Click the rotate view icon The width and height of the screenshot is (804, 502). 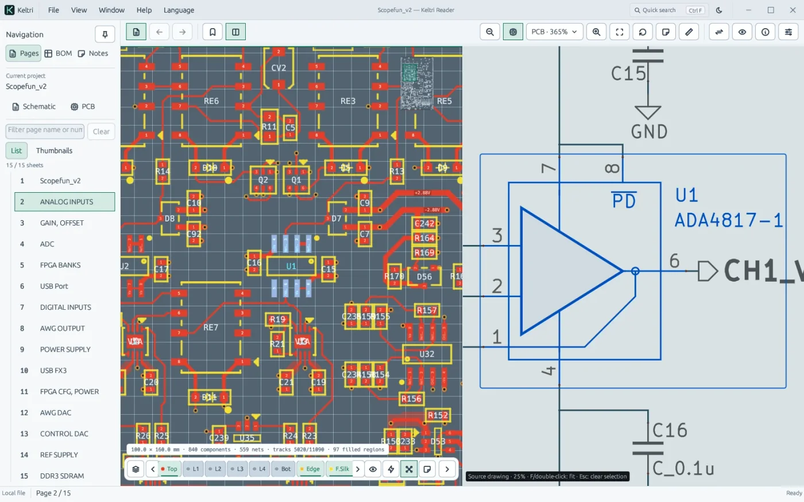pos(643,32)
